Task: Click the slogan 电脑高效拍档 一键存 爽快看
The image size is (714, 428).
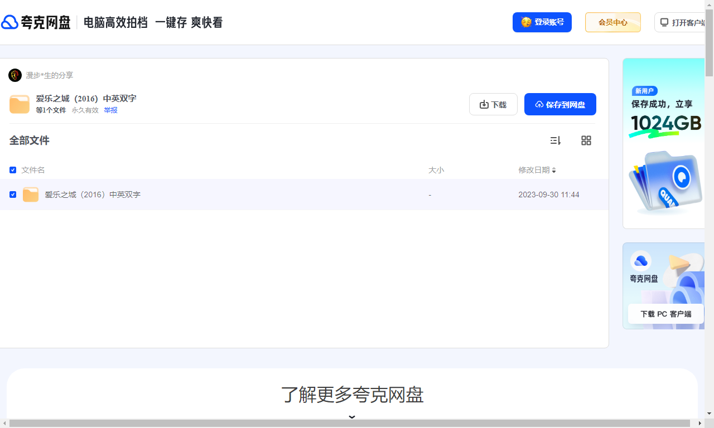Action: click(153, 22)
